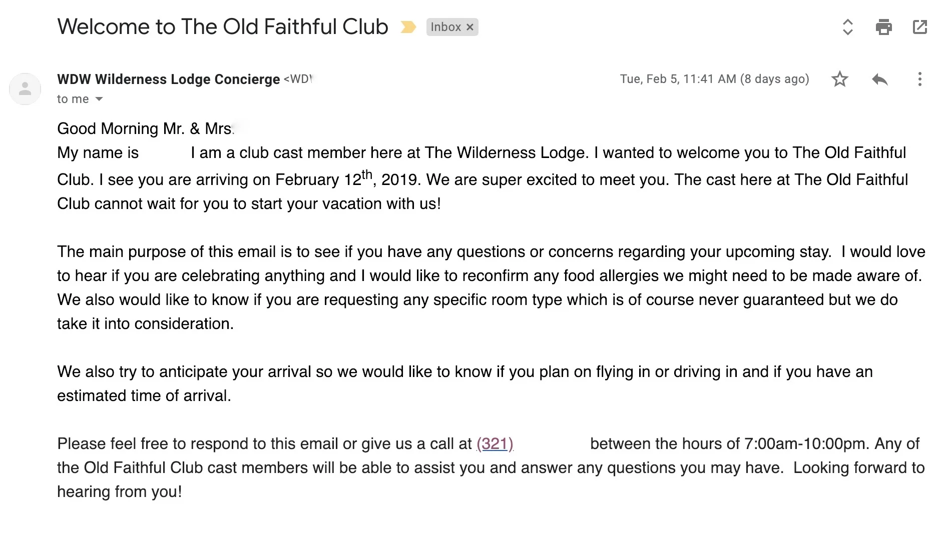Click the sender's profile avatar
Screen dimensions: 939x538
pos(25,89)
